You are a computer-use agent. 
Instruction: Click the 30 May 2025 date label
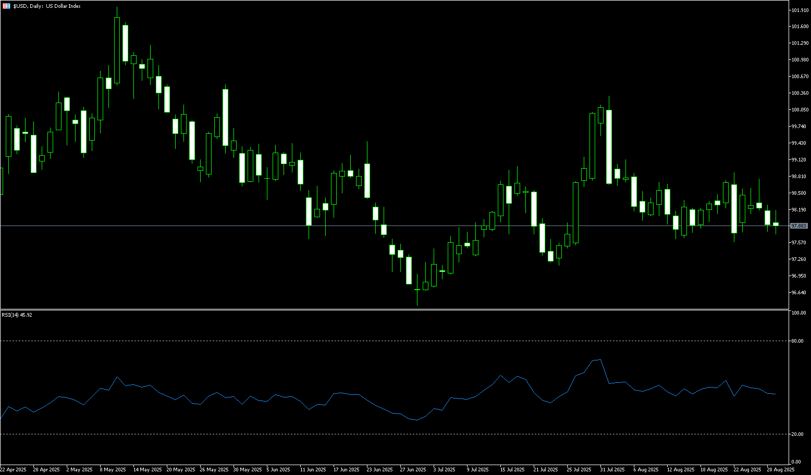[247, 470]
